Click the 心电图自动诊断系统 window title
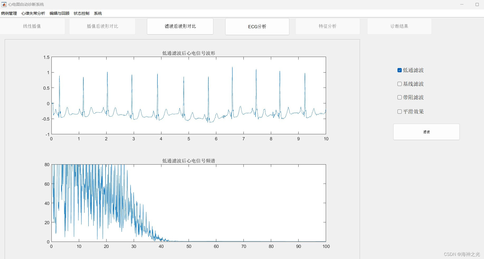The image size is (484, 259). click(x=26, y=4)
